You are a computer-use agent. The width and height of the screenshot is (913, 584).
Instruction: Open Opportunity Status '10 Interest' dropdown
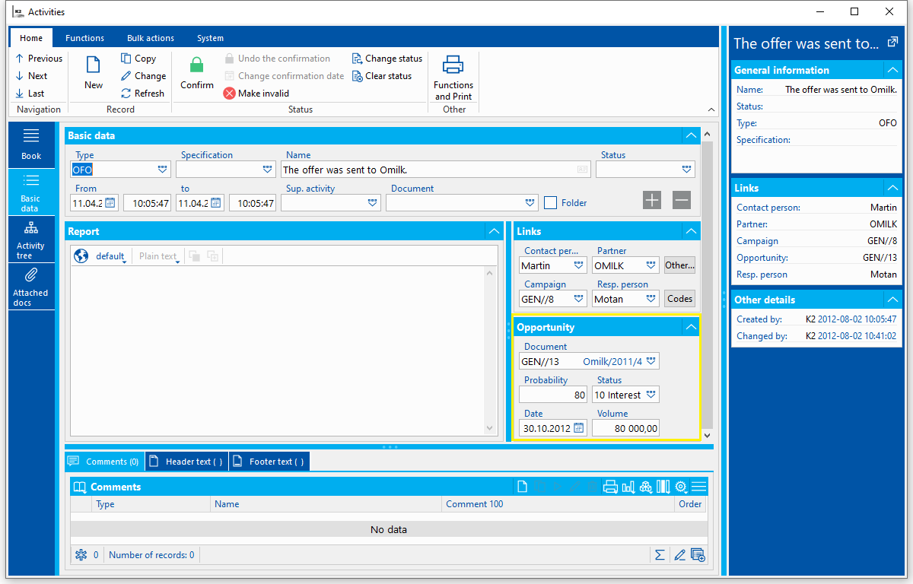(x=651, y=395)
